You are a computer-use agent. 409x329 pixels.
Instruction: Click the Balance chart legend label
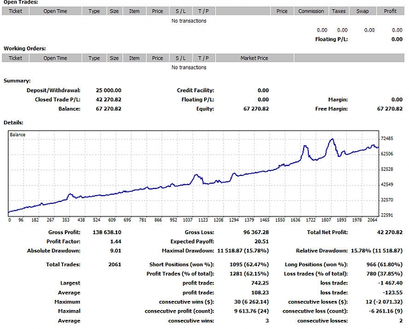18,135
